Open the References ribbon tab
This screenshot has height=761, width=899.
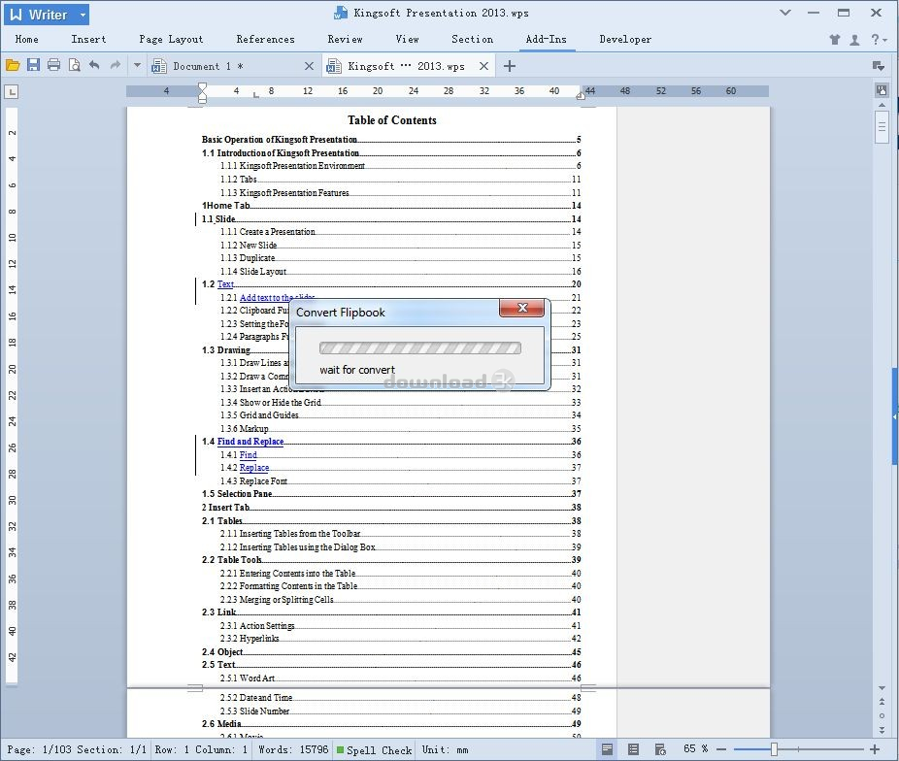pyautogui.click(x=265, y=39)
